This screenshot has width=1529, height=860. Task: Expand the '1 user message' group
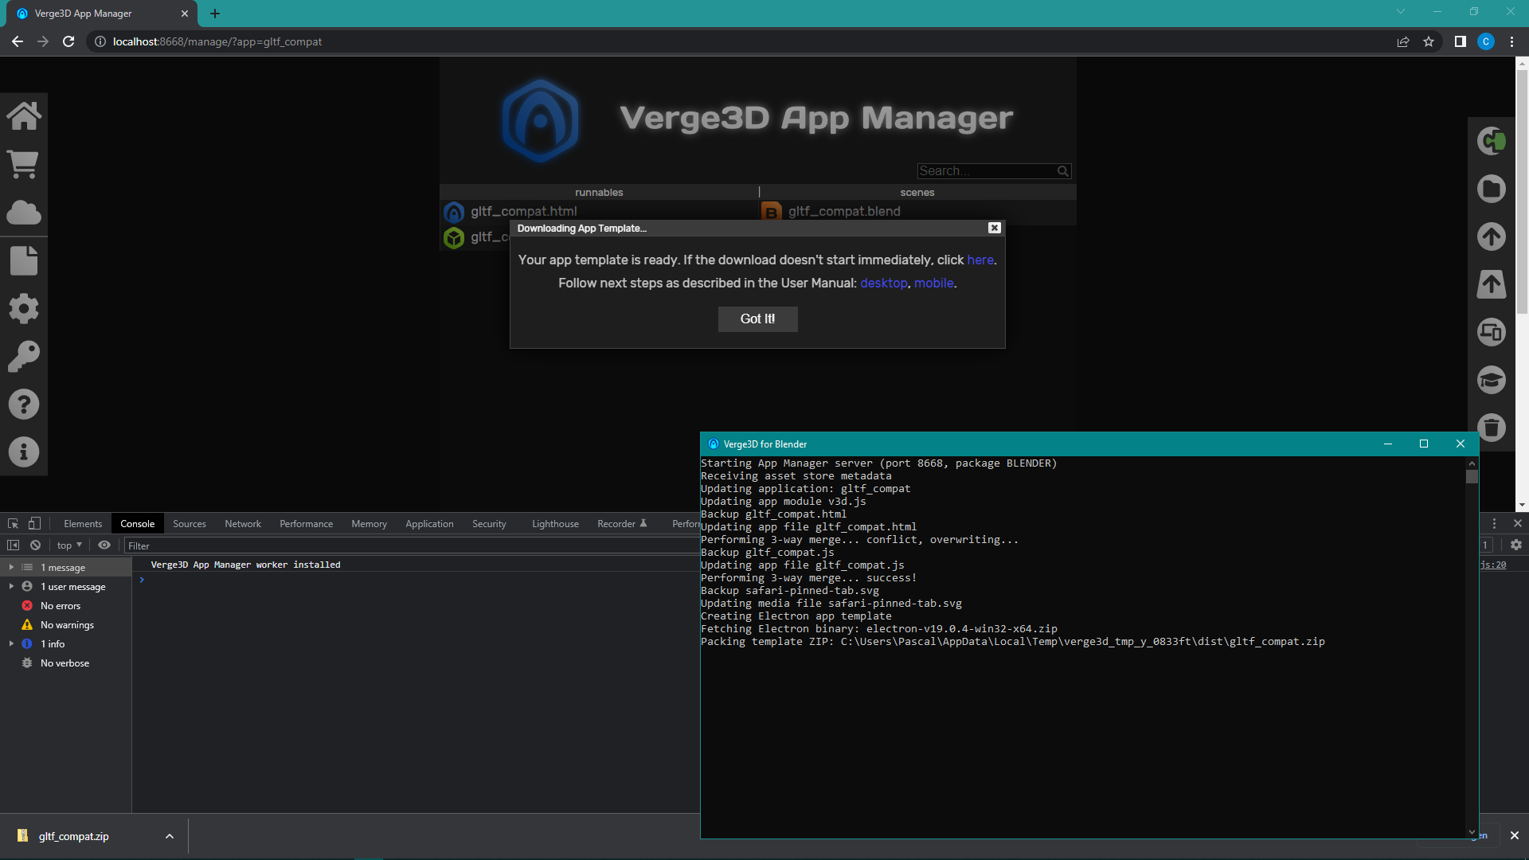tap(11, 587)
